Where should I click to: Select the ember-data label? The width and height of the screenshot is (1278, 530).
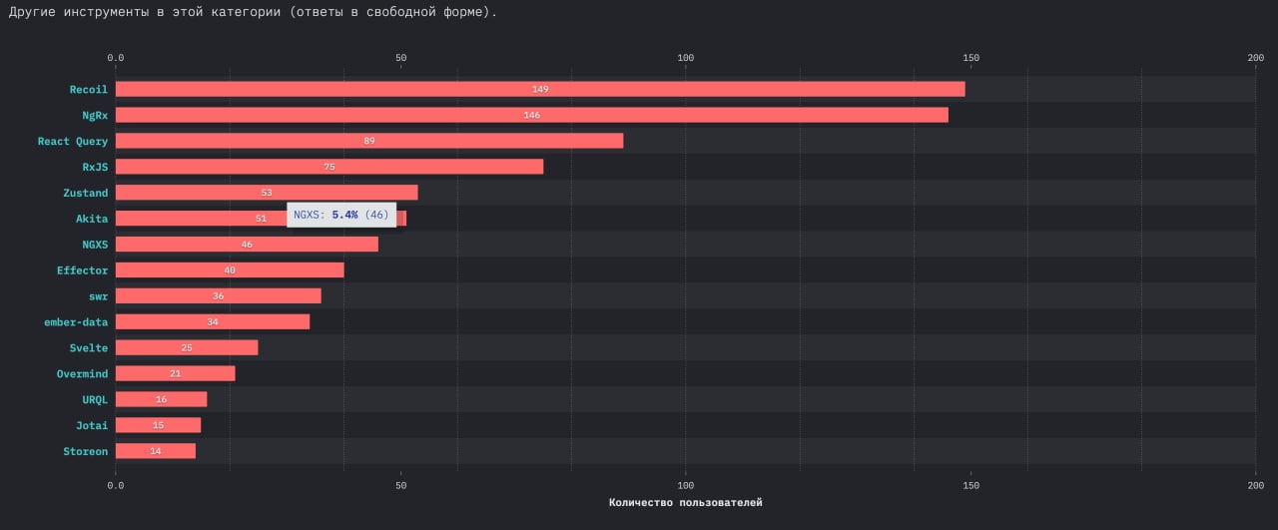76,321
